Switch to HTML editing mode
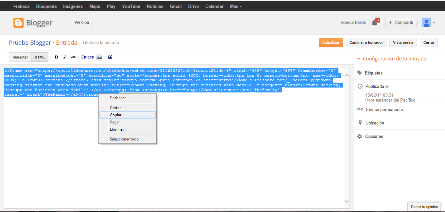 [x=40, y=57]
